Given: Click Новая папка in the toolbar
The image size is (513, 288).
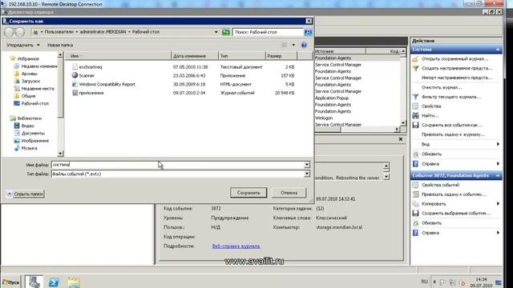Looking at the screenshot, I should (x=60, y=45).
